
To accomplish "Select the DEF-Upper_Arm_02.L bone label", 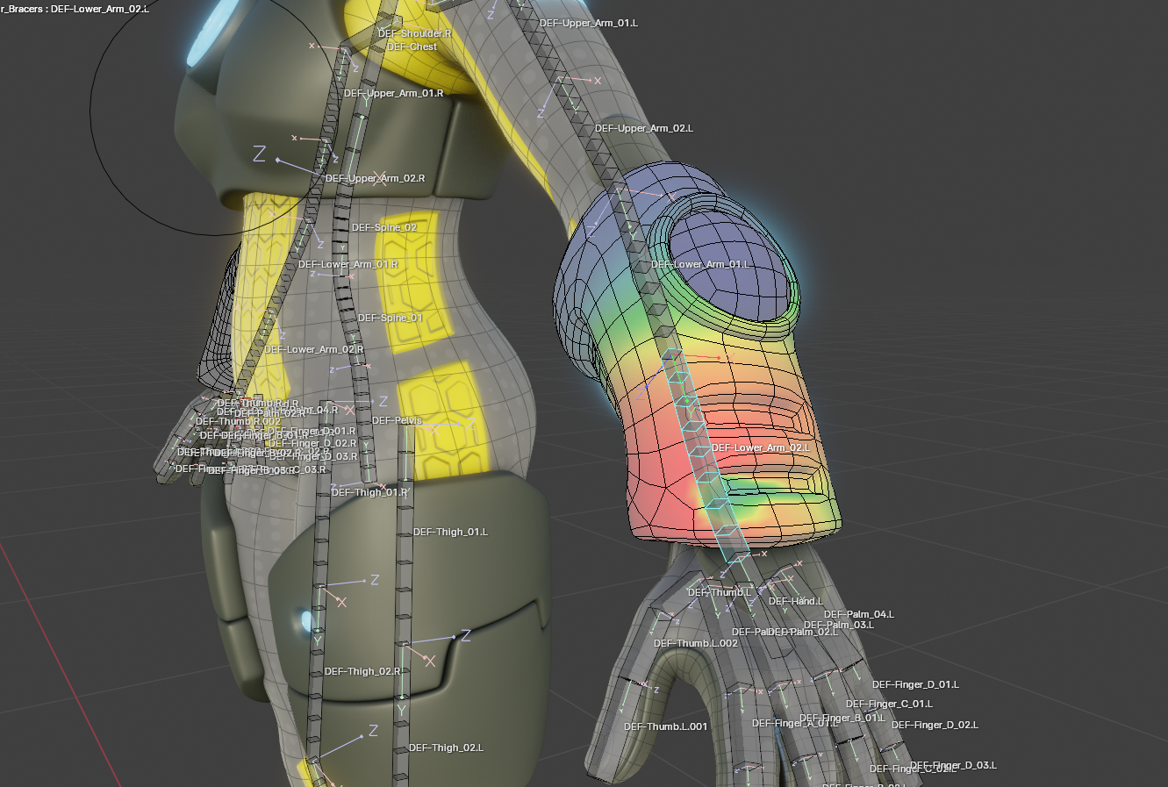I will tap(644, 128).
